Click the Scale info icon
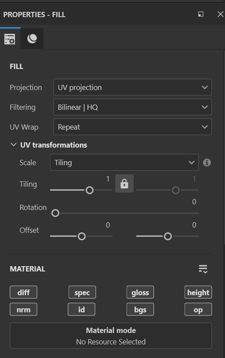 pos(207,163)
